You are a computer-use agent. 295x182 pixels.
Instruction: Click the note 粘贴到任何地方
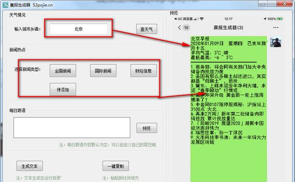coord(120,178)
